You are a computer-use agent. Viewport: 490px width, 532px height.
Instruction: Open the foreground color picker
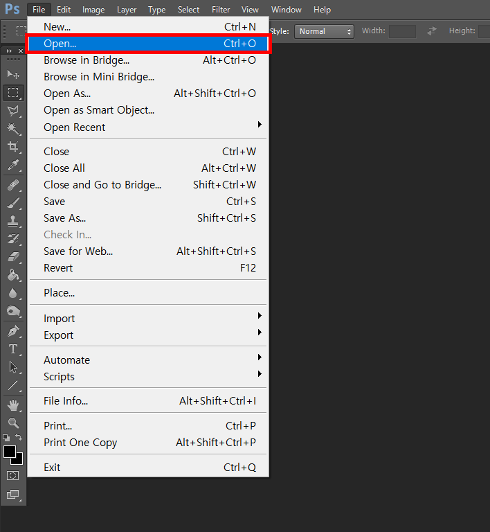click(x=9, y=452)
